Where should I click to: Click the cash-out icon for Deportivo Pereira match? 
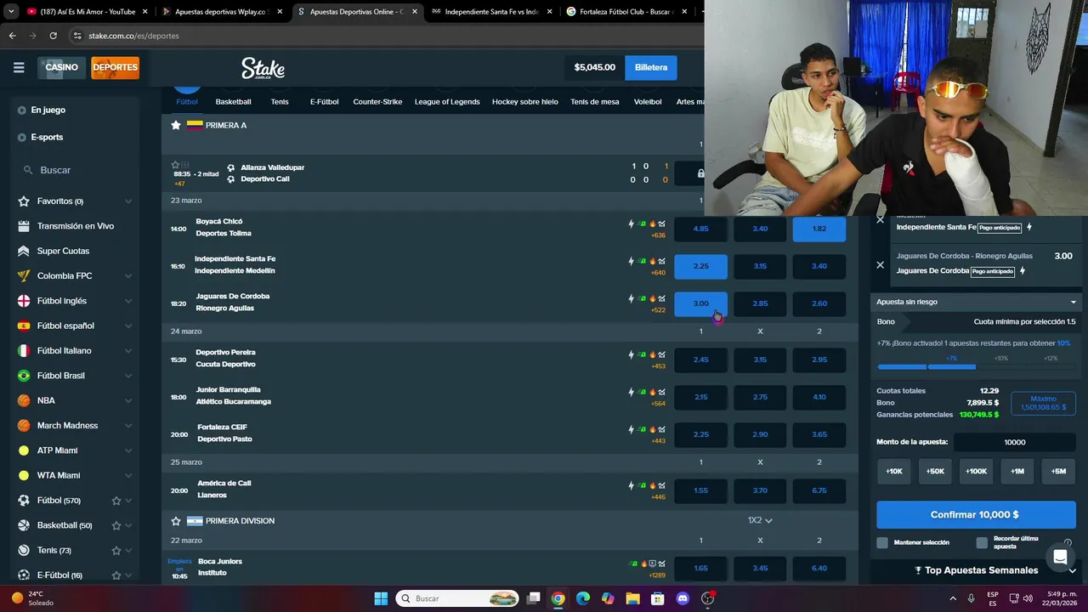click(x=643, y=354)
